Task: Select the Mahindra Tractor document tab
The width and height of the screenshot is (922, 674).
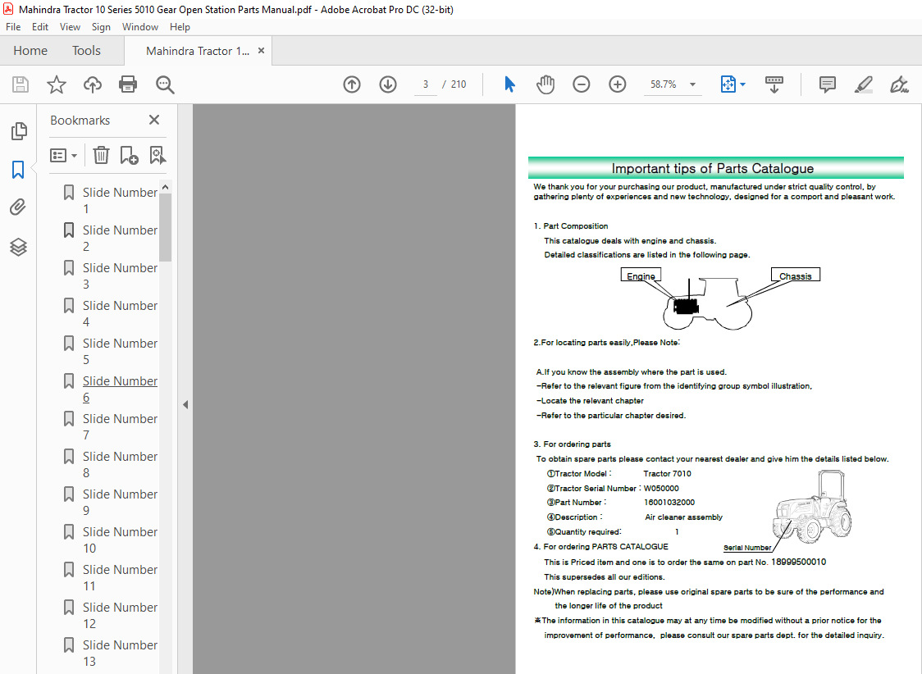Action: 198,51
